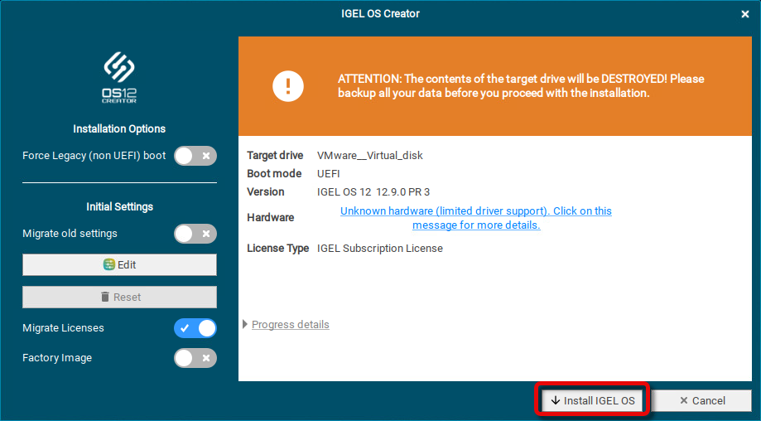Expand Progress details
The image size is (761, 421).
[x=286, y=324]
